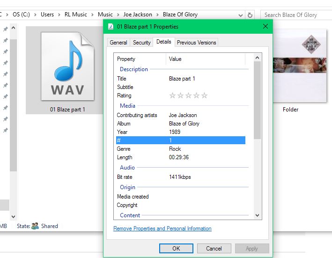Click the Shared state people icon
332x258 pixels.
[35, 226]
